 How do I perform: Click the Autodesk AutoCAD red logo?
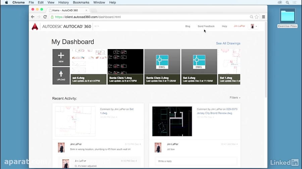point(35,26)
